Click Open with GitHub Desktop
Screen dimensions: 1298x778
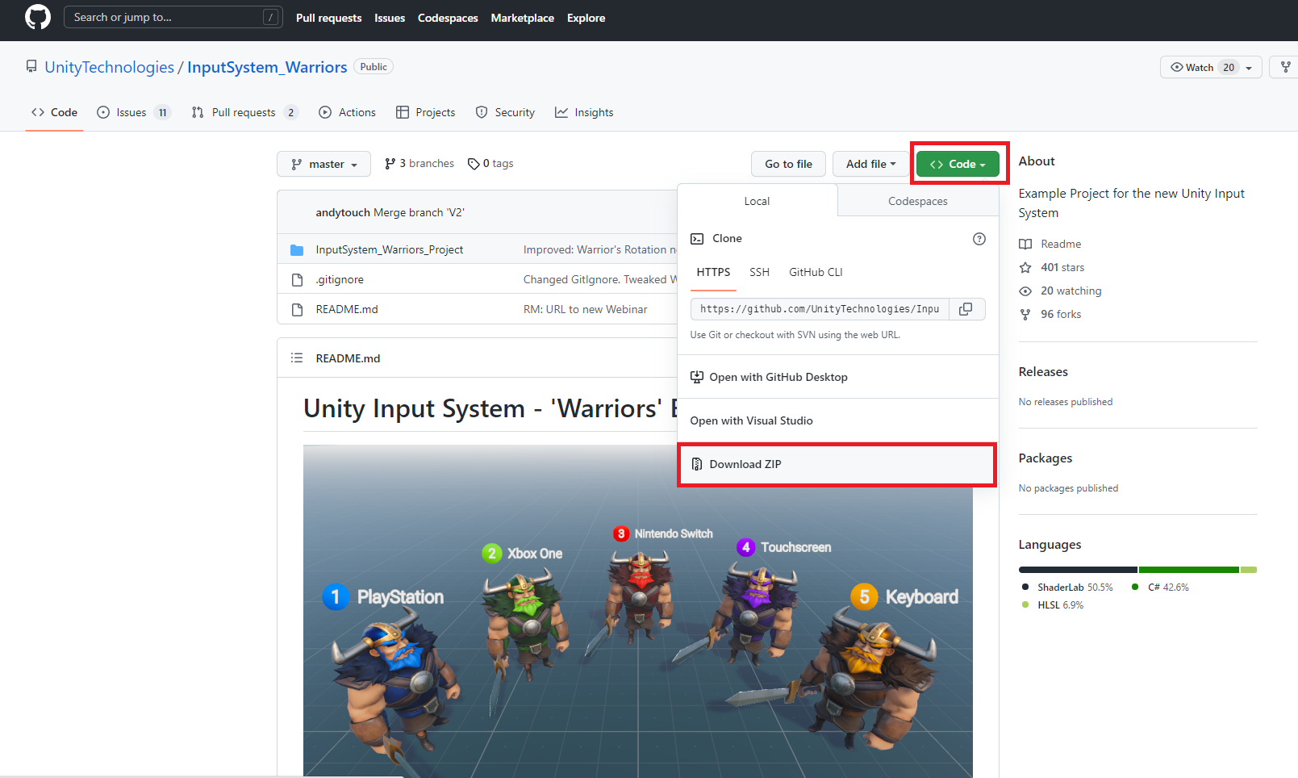[x=838, y=377]
